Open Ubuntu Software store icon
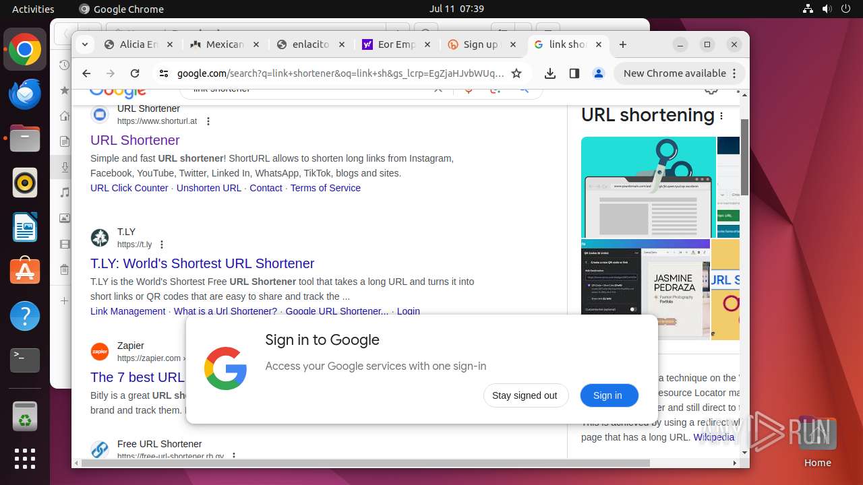Image resolution: width=863 pixels, height=485 pixels. pyautogui.click(x=25, y=272)
